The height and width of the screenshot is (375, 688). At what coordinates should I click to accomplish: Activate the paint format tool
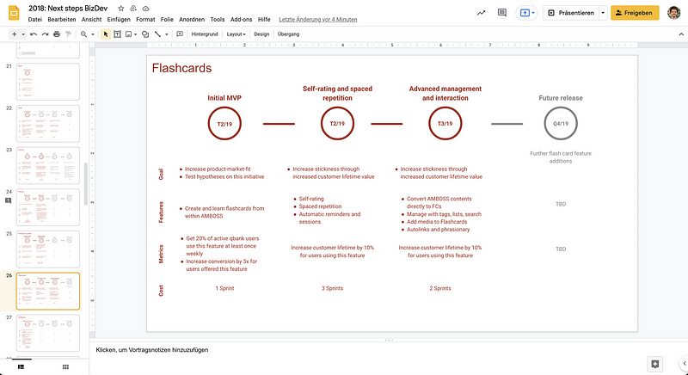tap(68, 34)
